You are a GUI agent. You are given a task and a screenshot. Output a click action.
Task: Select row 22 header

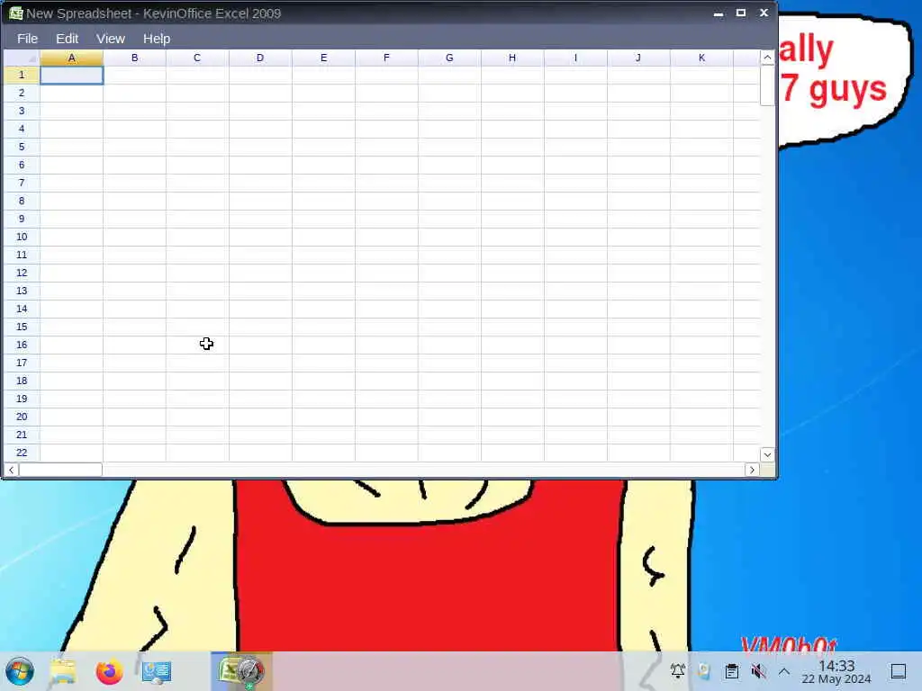click(22, 453)
